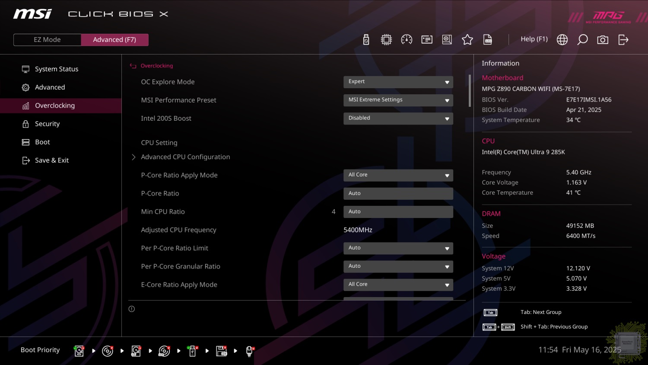Viewport: 648px width, 365px height.
Task: Switch to the EZ Mode tab
Action: pos(48,40)
